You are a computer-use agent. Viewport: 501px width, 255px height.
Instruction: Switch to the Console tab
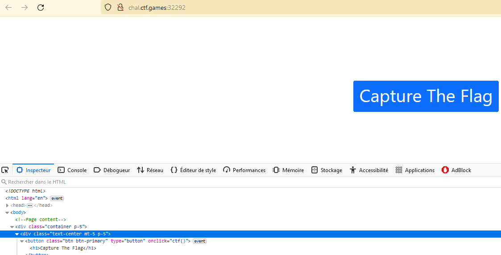[x=72, y=170]
